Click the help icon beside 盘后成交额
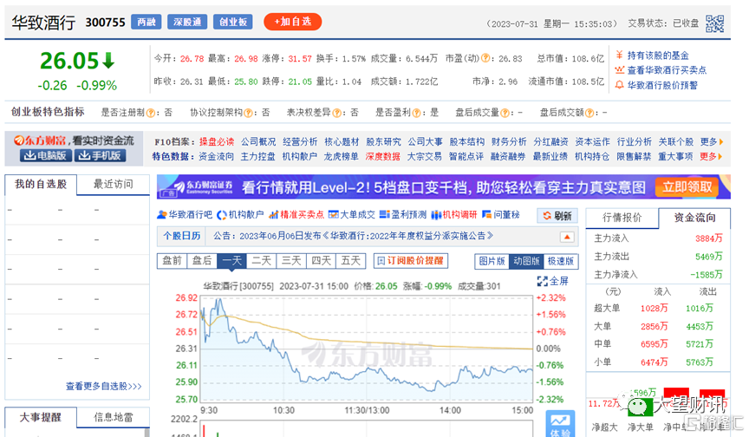 click(x=589, y=113)
